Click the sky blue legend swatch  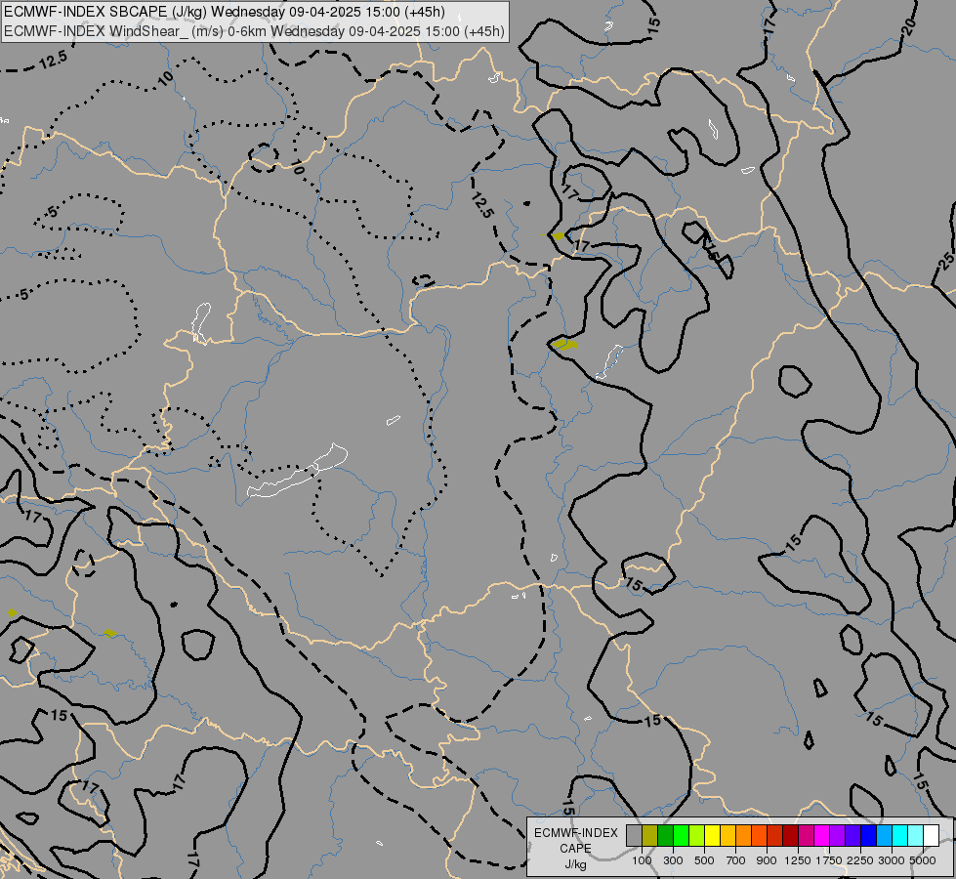[x=884, y=835]
